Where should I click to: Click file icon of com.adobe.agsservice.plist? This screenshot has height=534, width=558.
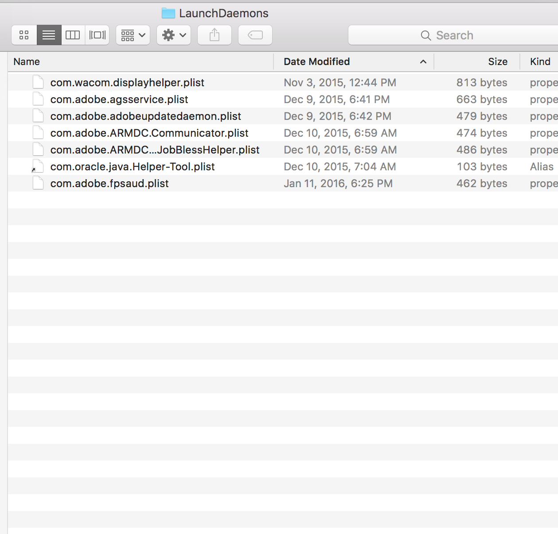[x=38, y=99]
